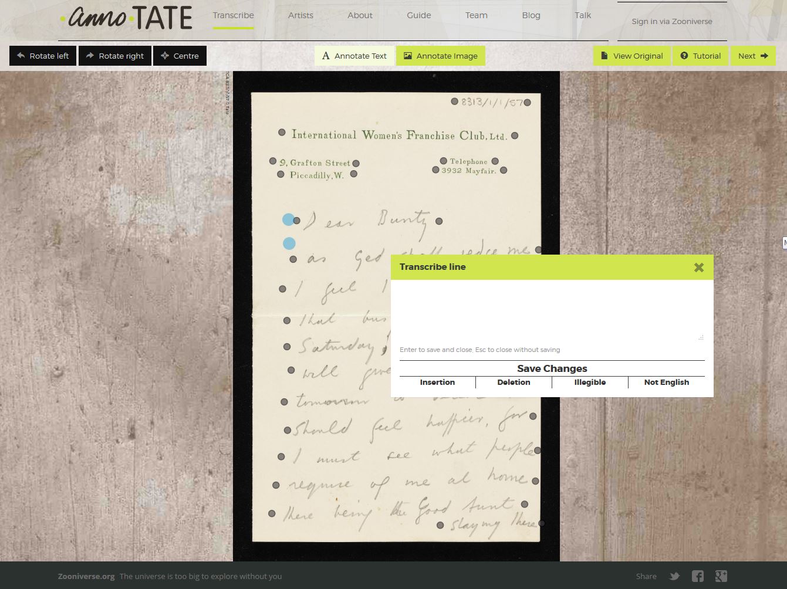The image size is (787, 589).
Task: Open the Tutorial help
Action: pyautogui.click(x=700, y=56)
